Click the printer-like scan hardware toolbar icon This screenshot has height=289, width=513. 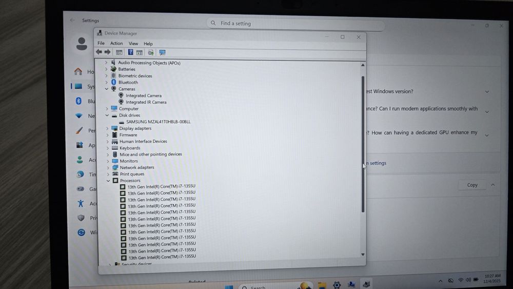point(151,52)
